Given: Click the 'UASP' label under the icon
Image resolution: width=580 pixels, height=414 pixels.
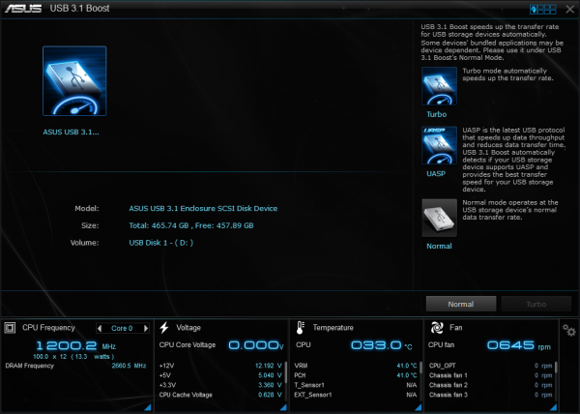Looking at the screenshot, I should tap(436, 173).
